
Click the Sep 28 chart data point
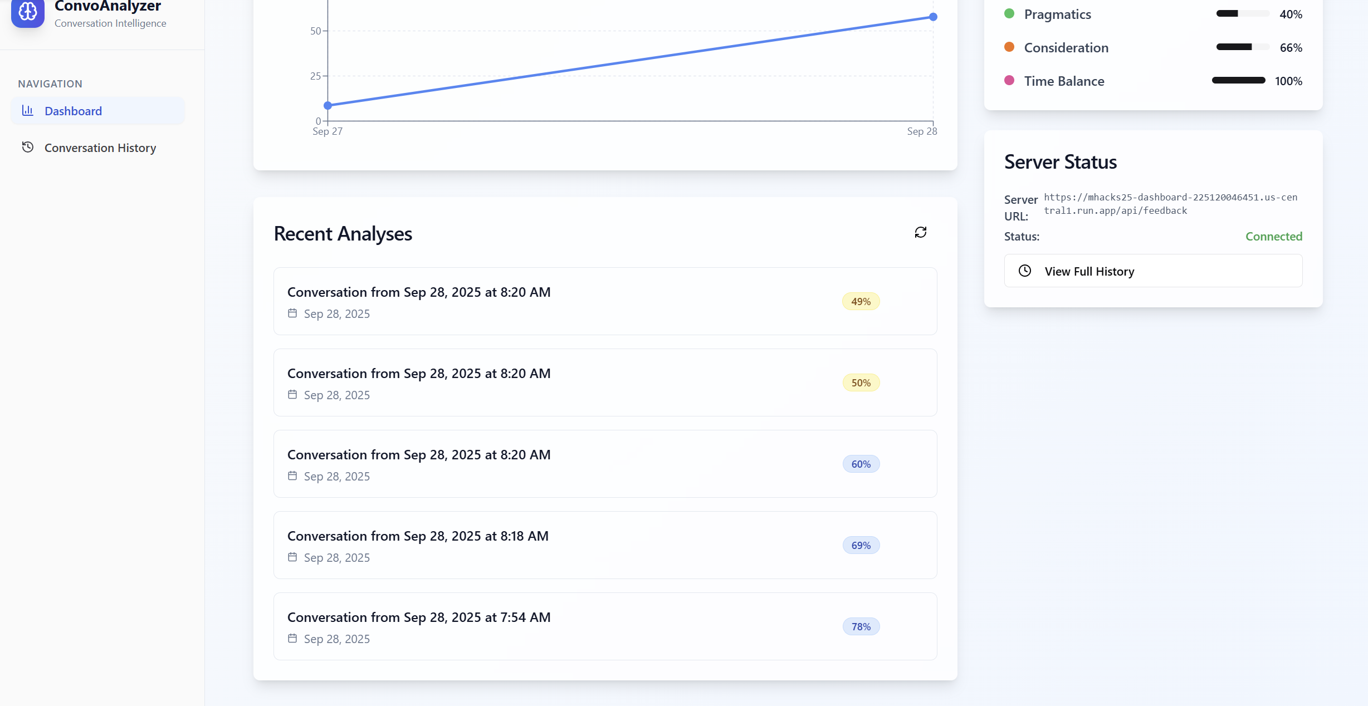point(933,17)
